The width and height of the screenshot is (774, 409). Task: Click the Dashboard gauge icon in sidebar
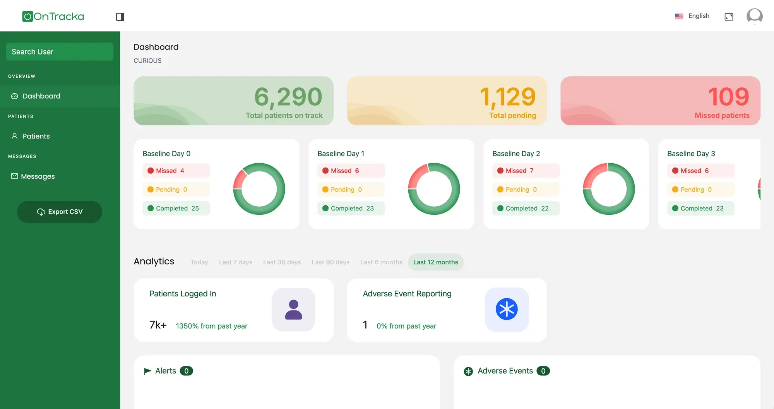tap(15, 96)
